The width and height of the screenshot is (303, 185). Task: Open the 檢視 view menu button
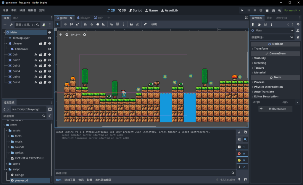(x=154, y=24)
